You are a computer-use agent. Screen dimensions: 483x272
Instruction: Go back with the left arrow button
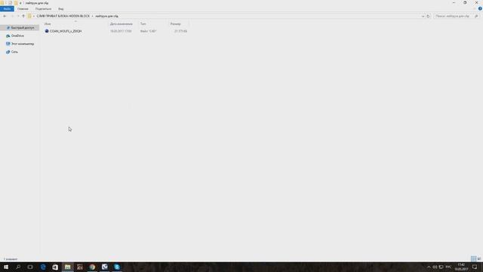(x=5, y=16)
